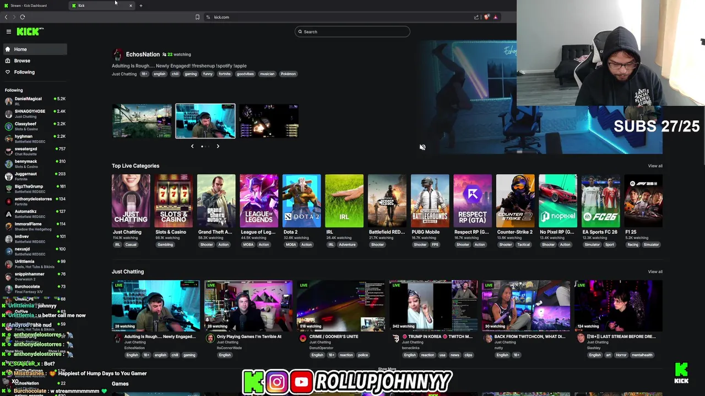This screenshot has width=705, height=396.
Task: Open Battlefield REDSEC category card
Action: [x=387, y=201]
